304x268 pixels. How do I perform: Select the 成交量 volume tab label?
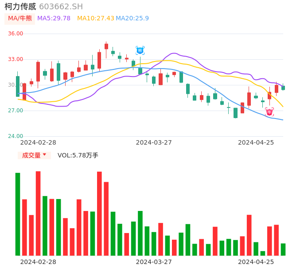31,155
